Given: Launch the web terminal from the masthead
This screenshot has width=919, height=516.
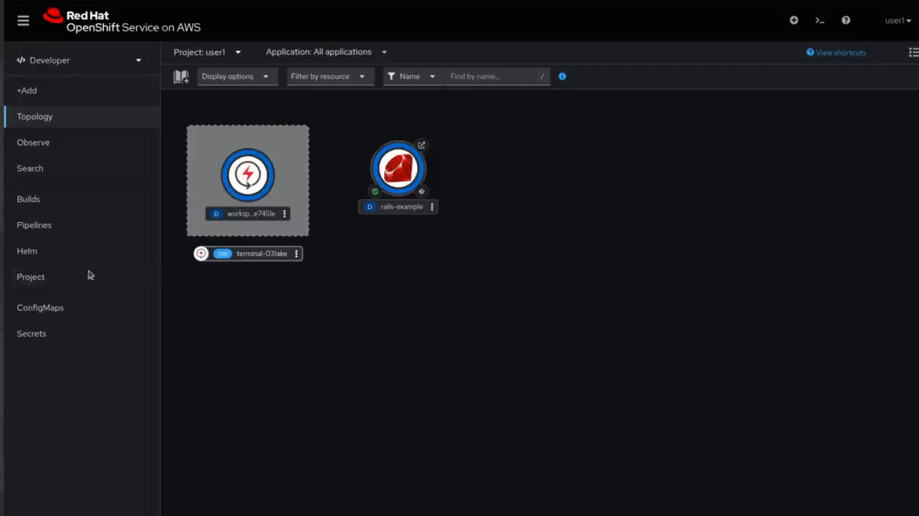Looking at the screenshot, I should 819,20.
